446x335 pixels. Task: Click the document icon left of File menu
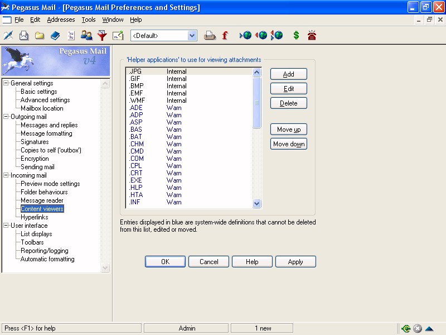tap(7, 20)
